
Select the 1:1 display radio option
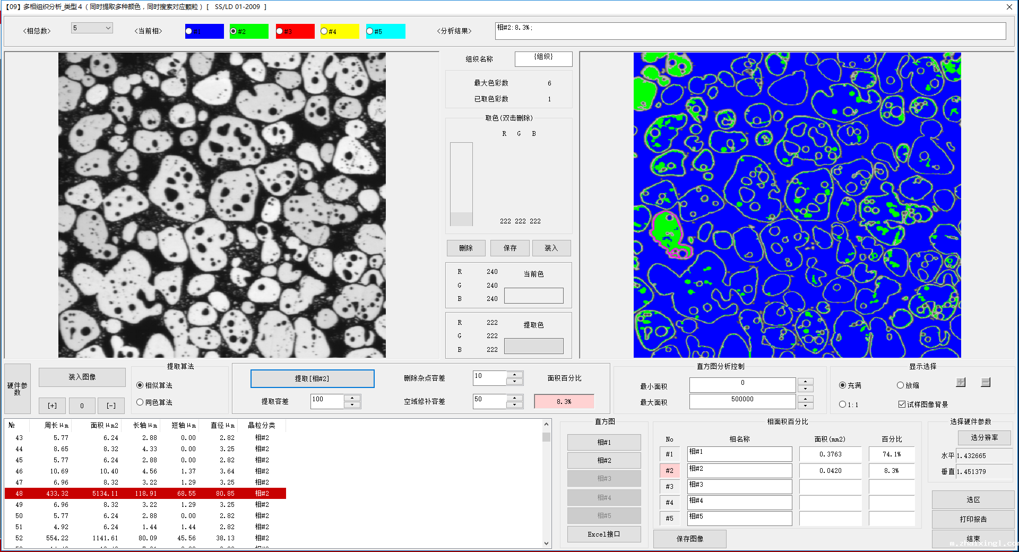point(842,404)
